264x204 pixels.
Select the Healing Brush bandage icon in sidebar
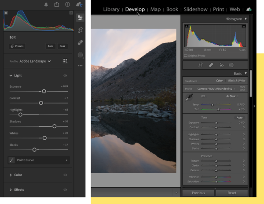click(81, 42)
